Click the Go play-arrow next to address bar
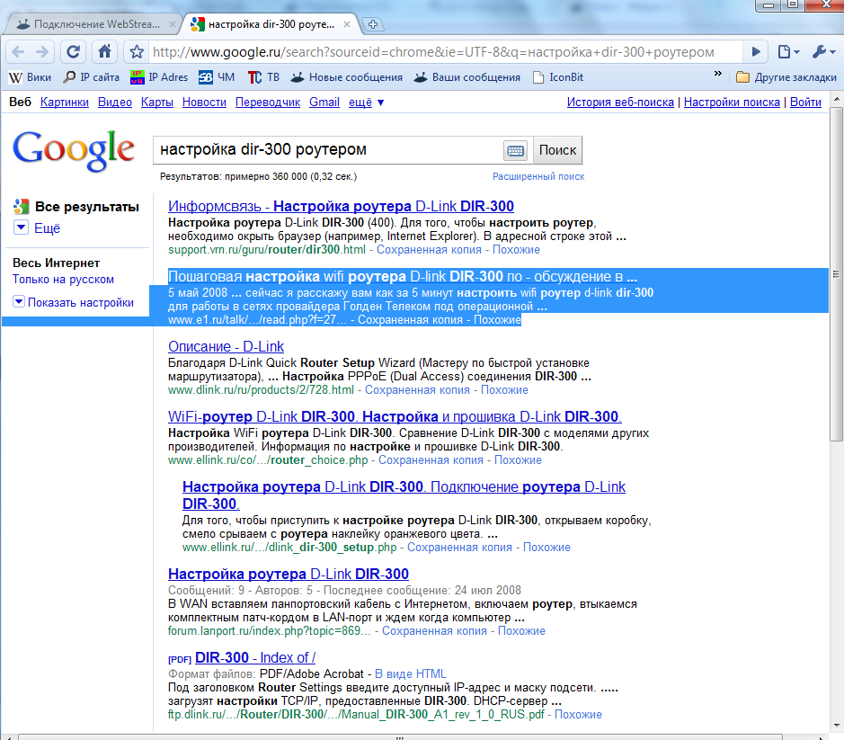 pyautogui.click(x=756, y=52)
